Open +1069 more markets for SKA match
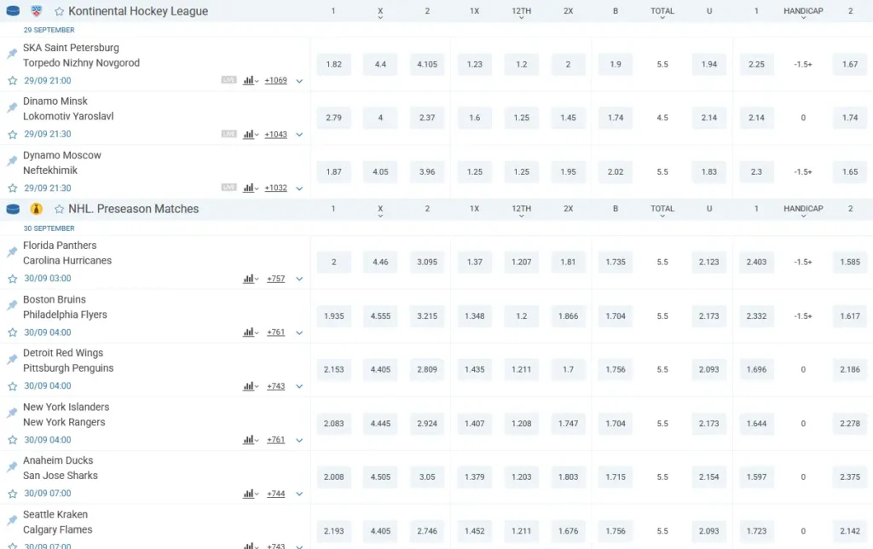 pyautogui.click(x=275, y=80)
